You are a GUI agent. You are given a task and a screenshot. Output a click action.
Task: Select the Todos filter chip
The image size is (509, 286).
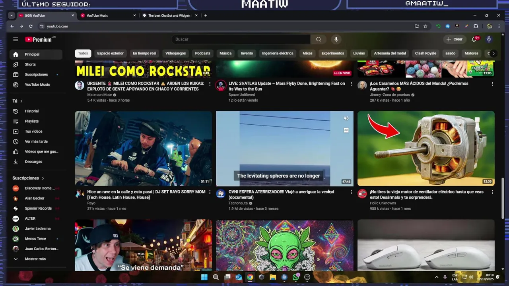point(83,53)
